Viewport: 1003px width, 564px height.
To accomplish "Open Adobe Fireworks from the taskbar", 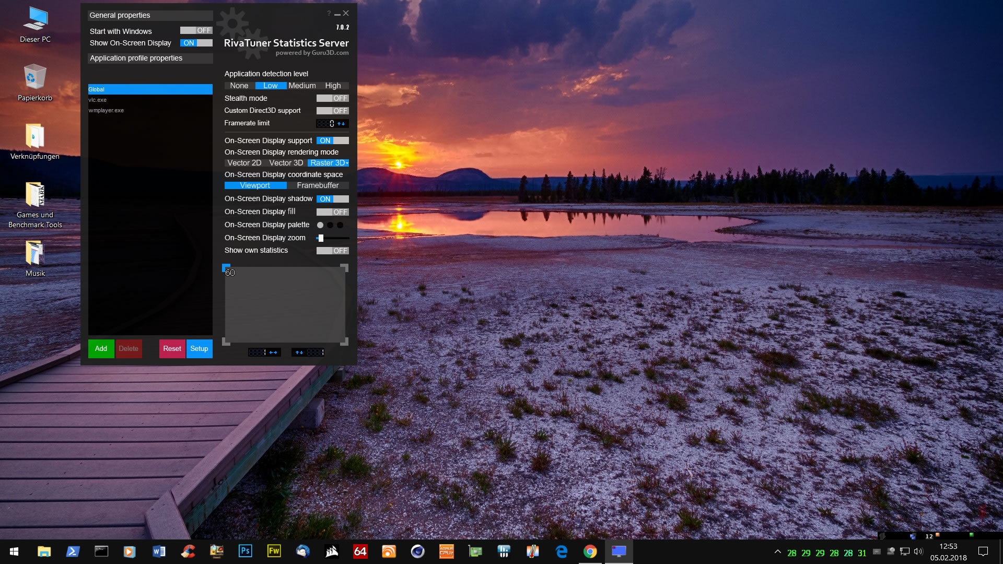I will [x=274, y=551].
